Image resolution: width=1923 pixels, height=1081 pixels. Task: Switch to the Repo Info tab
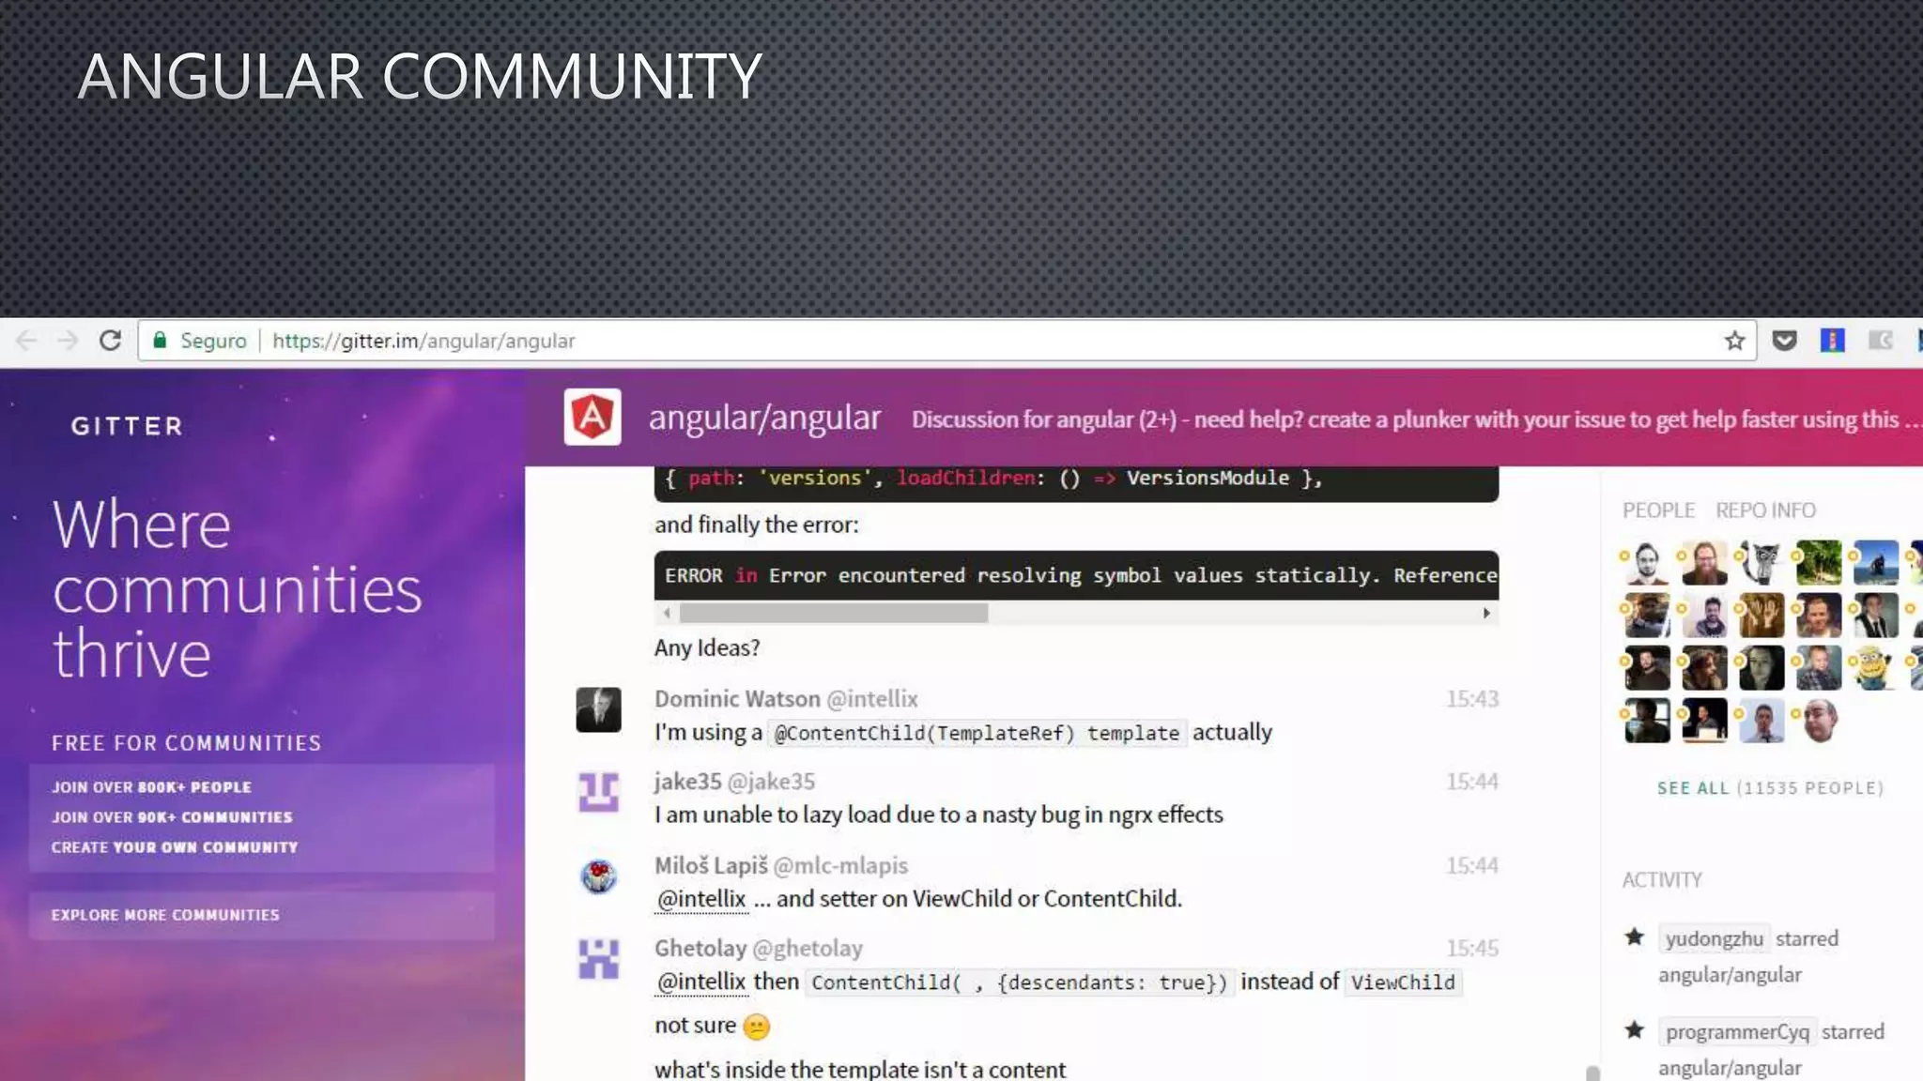coord(1765,510)
